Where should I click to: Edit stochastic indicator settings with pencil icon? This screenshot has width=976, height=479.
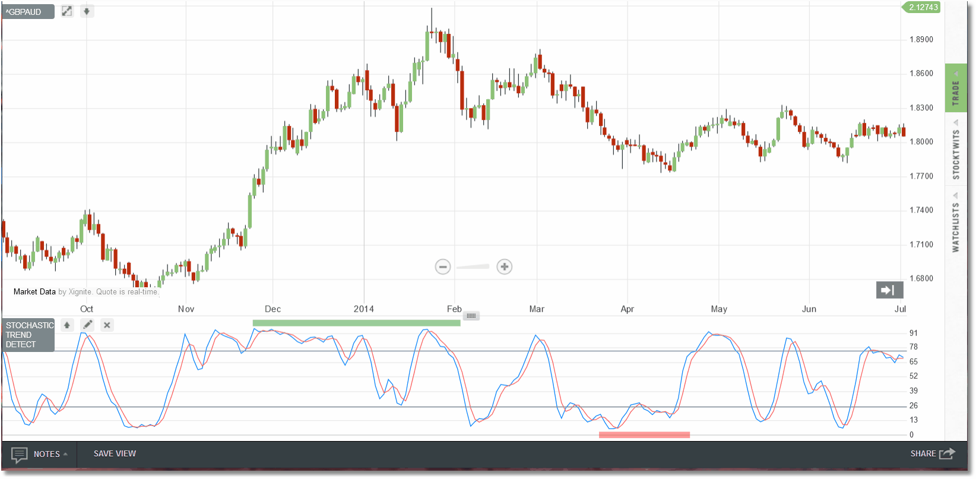coord(87,325)
